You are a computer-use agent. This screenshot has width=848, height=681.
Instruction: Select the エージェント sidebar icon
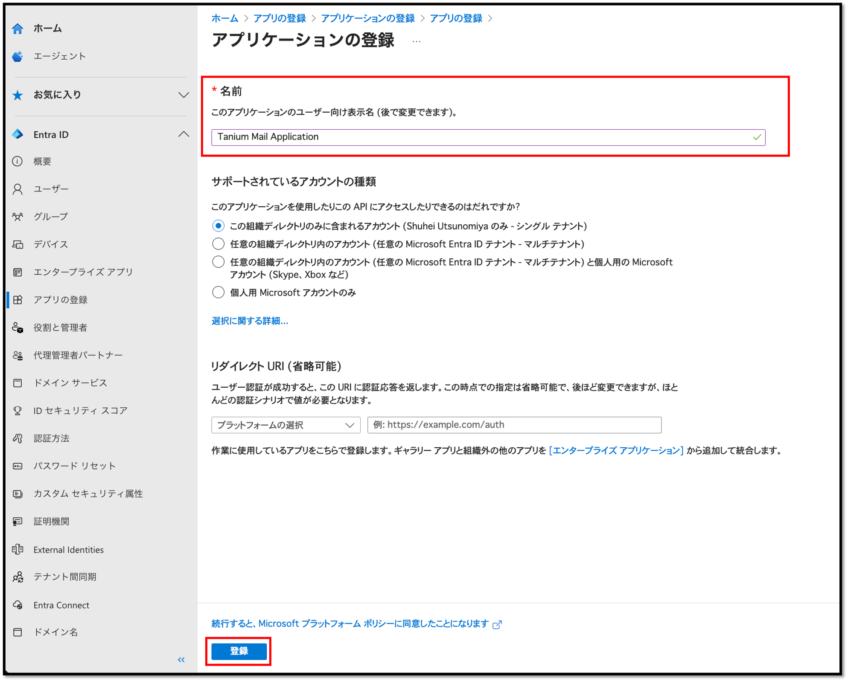(18, 56)
